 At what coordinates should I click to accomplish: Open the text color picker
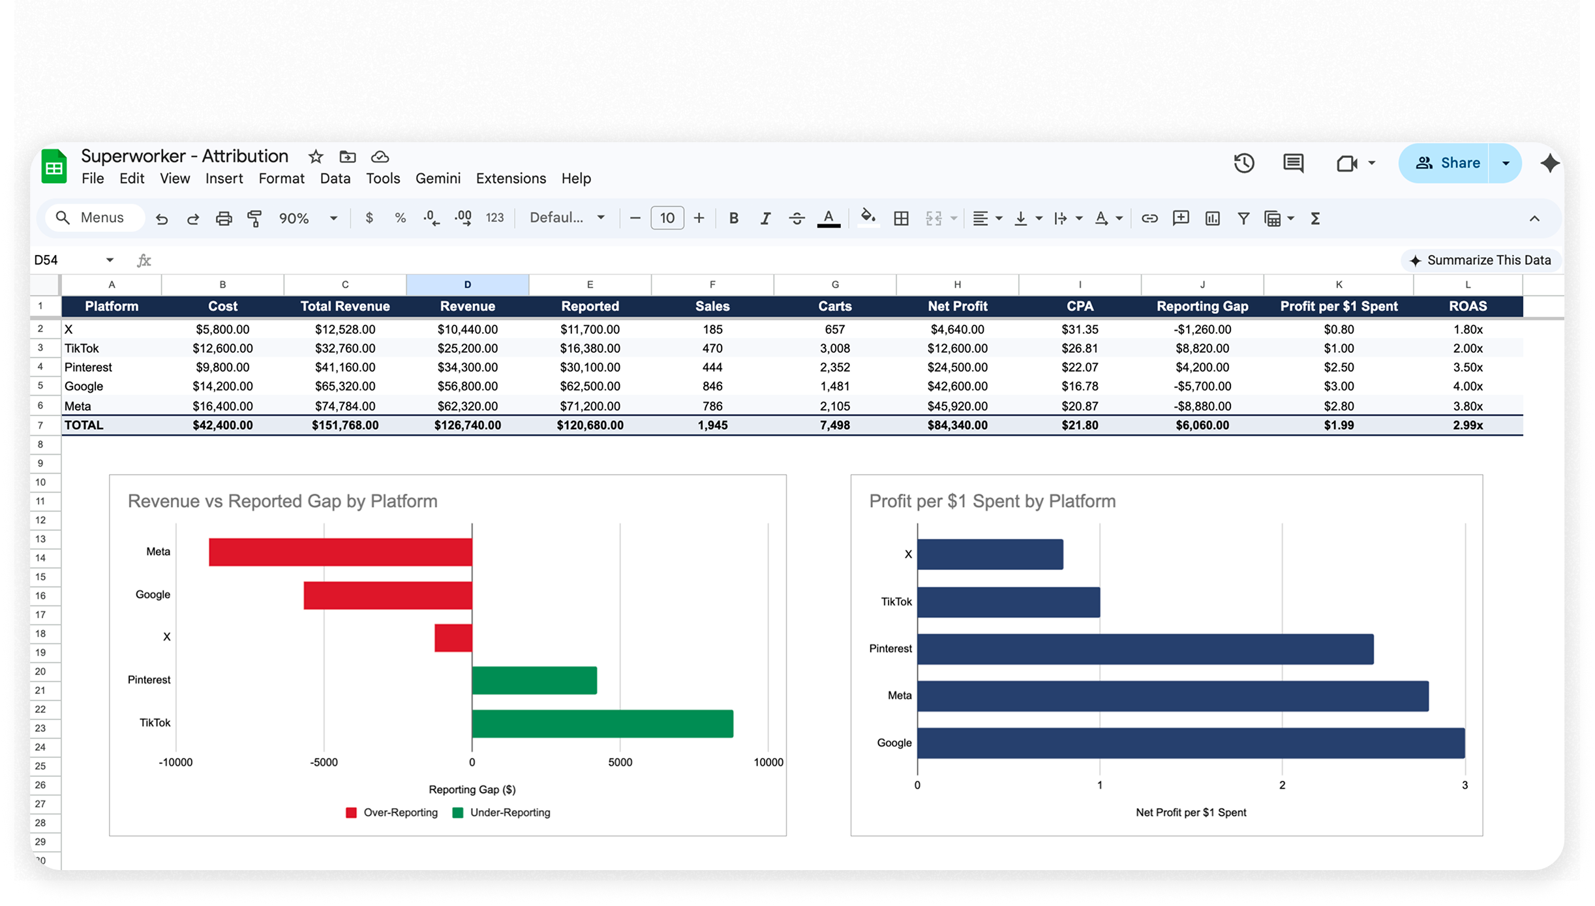[x=828, y=218]
